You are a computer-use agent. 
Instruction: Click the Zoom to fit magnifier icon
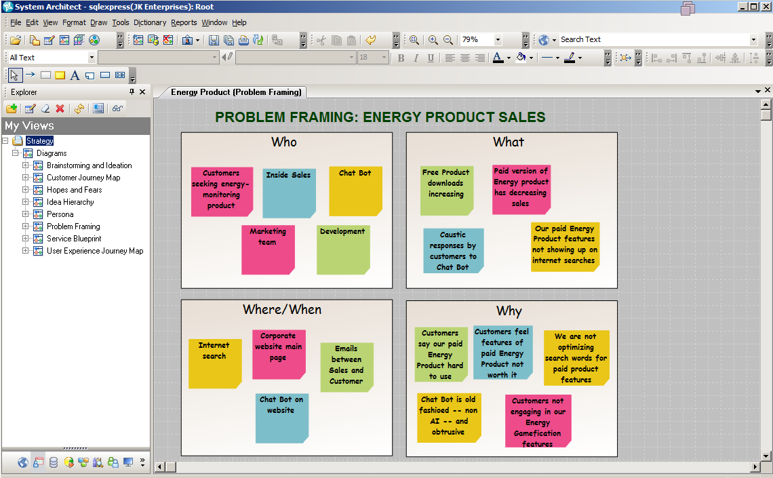click(x=414, y=40)
